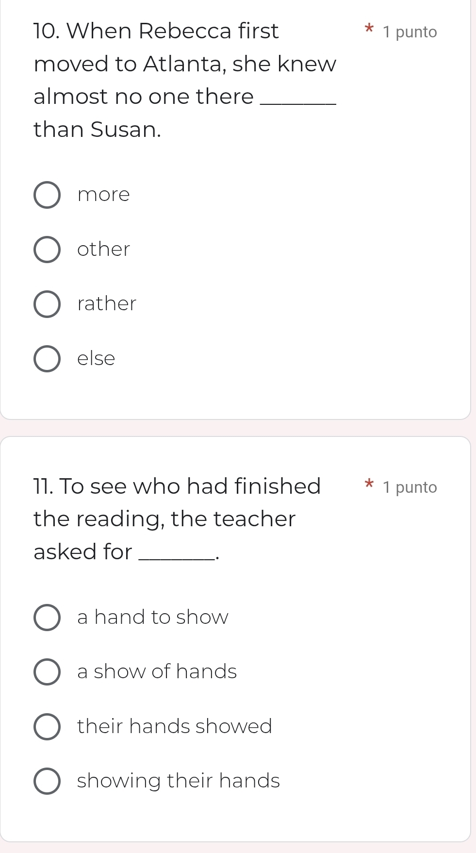Click the '1 punto' label on question 10
The width and height of the screenshot is (476, 853).
point(410,33)
